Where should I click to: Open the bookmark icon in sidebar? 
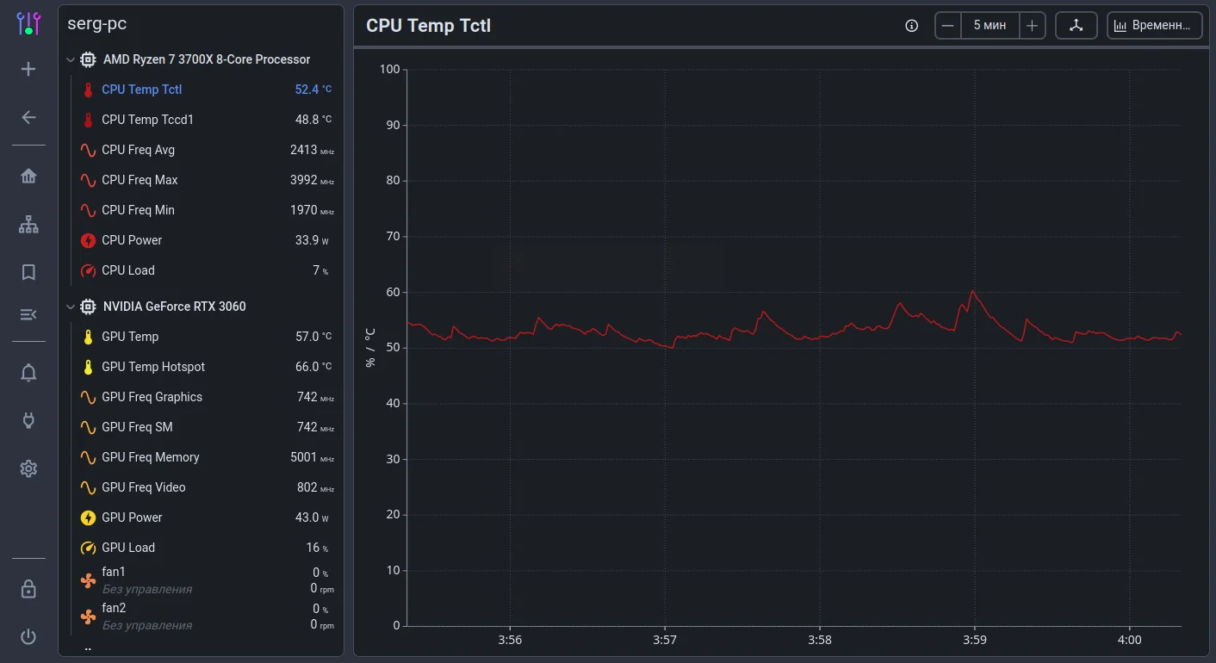pos(28,273)
